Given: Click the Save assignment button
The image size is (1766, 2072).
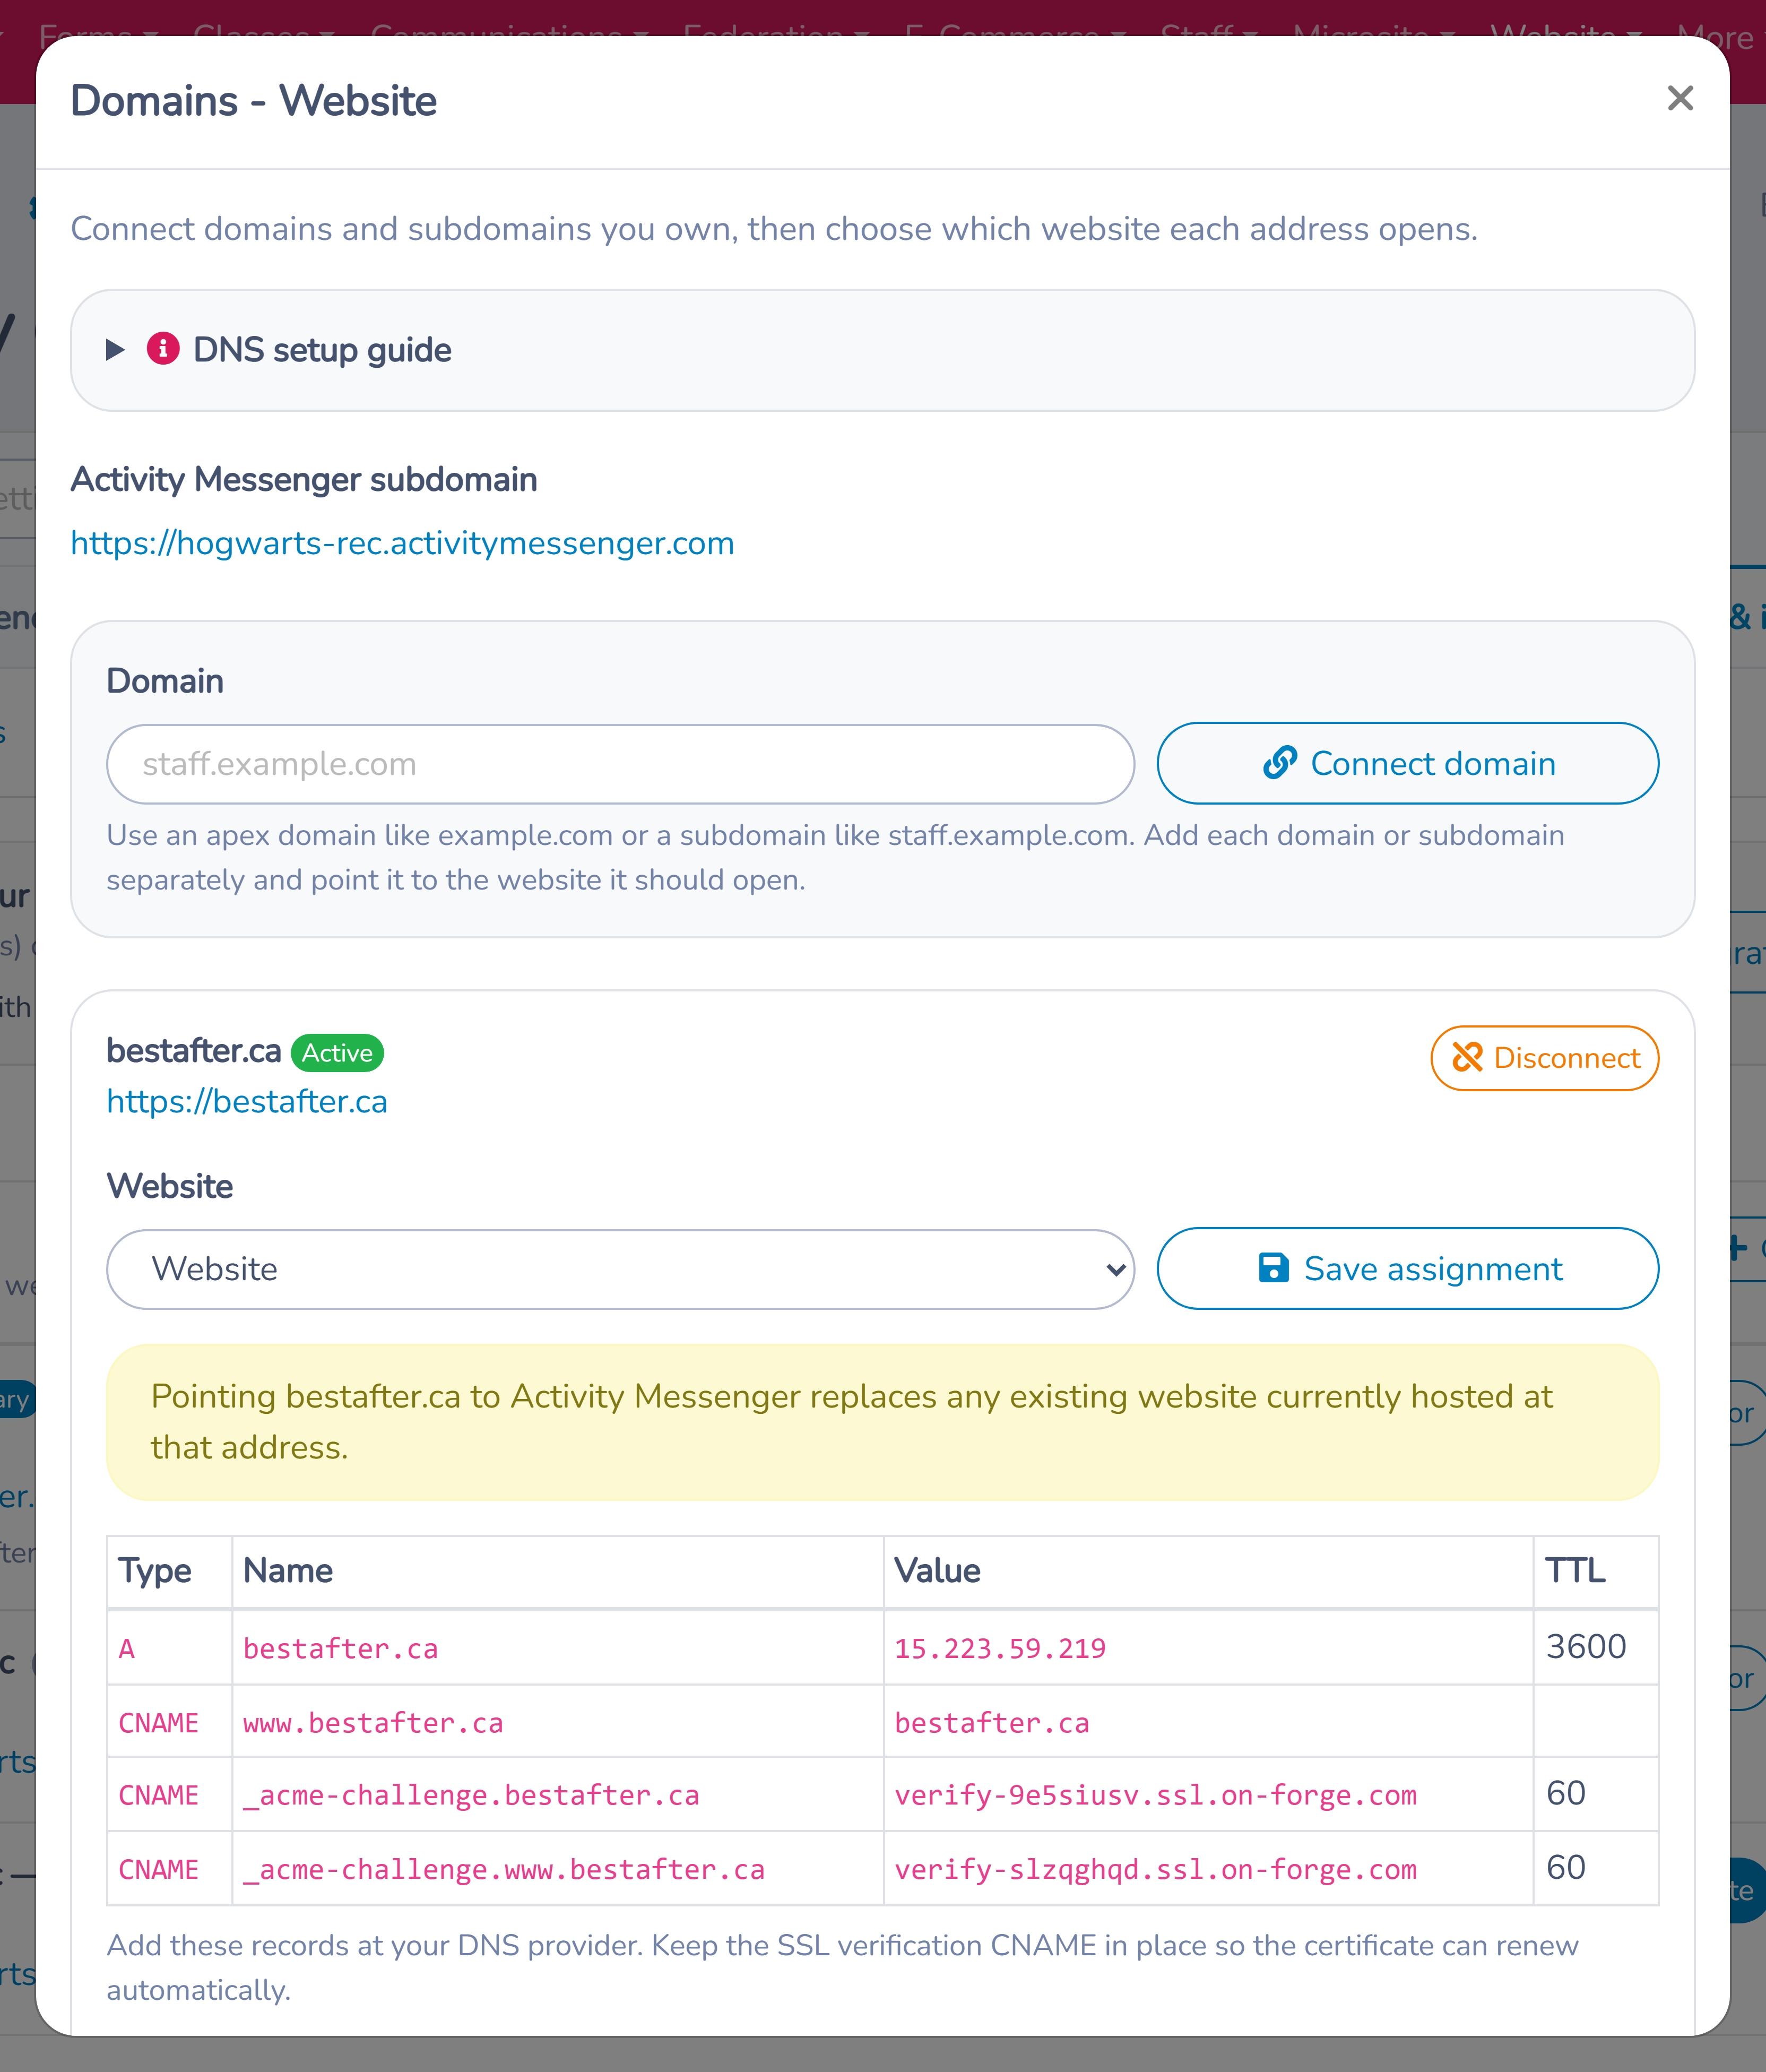Looking at the screenshot, I should coord(1407,1269).
